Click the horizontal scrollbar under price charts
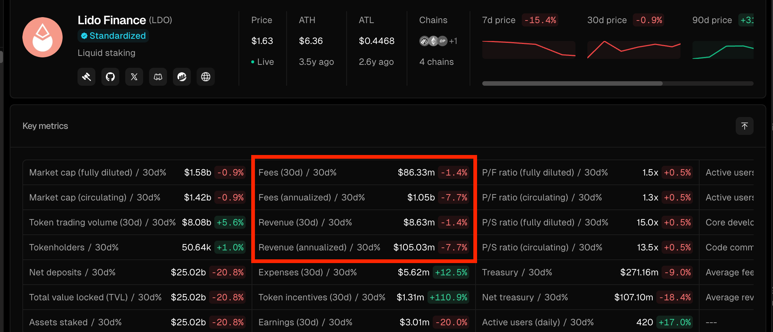The width and height of the screenshot is (773, 332). pos(572,83)
